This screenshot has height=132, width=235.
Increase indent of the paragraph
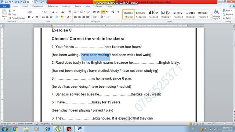[x=98, y=12]
